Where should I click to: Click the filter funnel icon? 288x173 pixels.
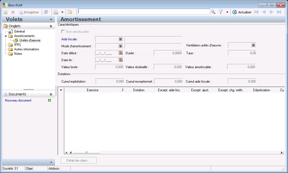point(221,12)
